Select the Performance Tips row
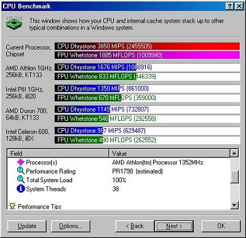This screenshot has width=246, height=238. 39,207
